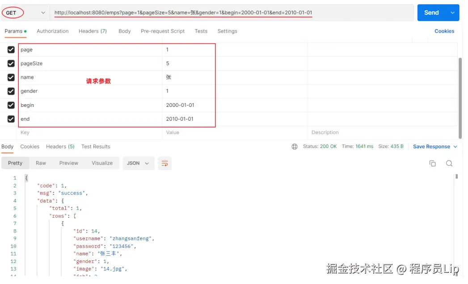Disable the begin parameter checkbox
The height and width of the screenshot is (284, 468).
coord(11,105)
